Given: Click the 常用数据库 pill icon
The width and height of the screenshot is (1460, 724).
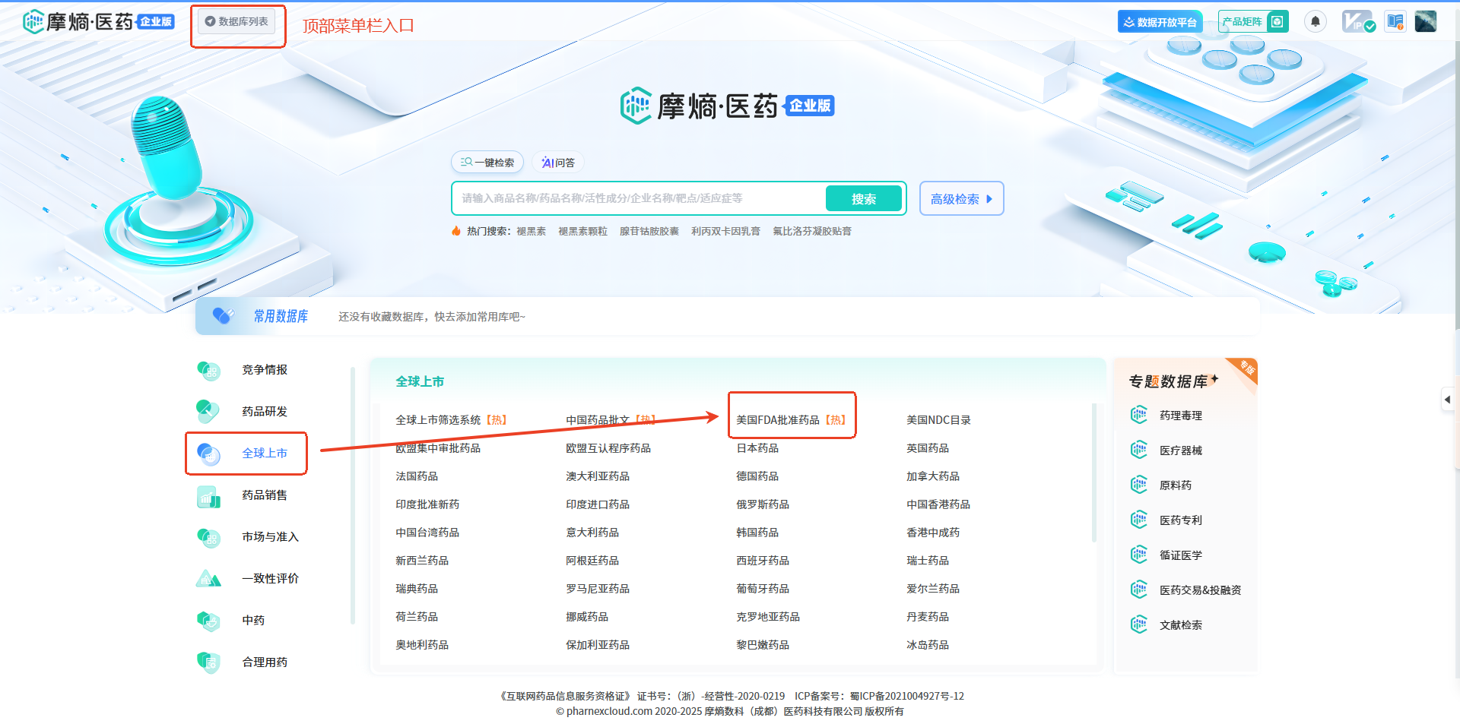Looking at the screenshot, I should click(224, 316).
